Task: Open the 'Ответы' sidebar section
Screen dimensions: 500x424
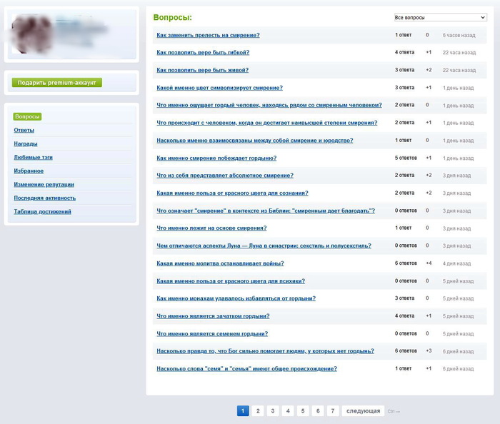Action: (x=24, y=130)
